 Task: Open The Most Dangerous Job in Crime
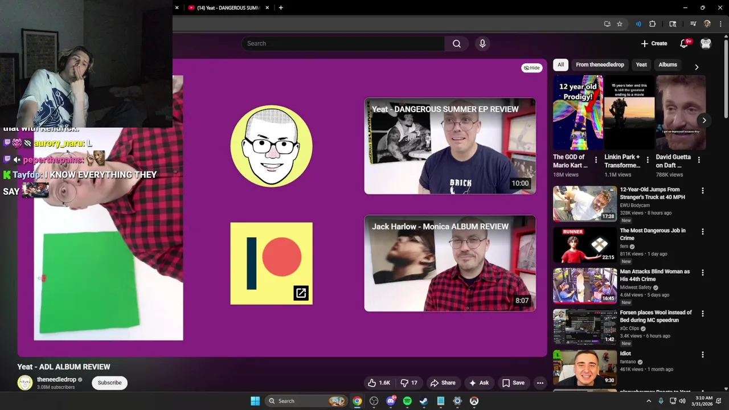[585, 245]
